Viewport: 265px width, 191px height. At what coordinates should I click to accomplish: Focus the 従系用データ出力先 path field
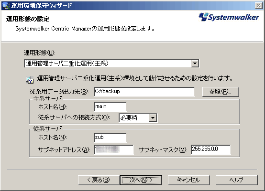(x=144, y=92)
